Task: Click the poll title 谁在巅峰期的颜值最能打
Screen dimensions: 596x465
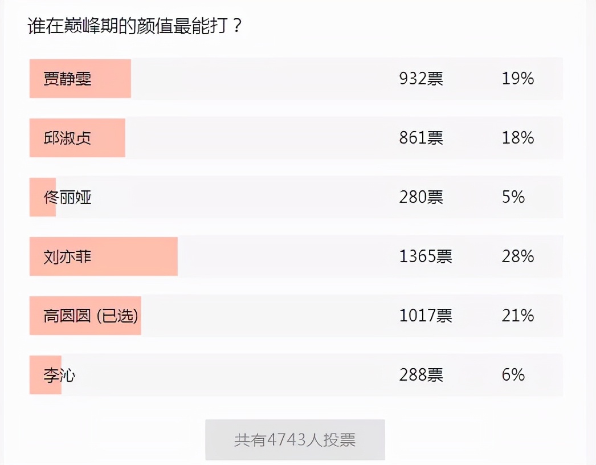Action: tap(128, 26)
